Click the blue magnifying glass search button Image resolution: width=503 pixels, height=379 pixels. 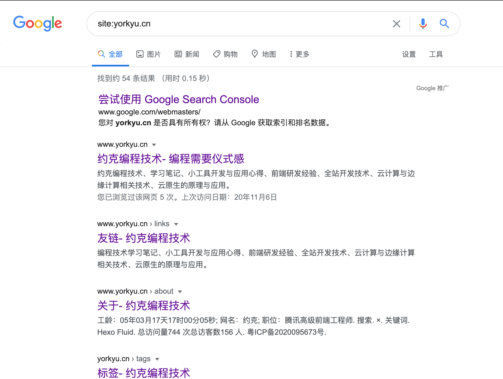click(x=444, y=24)
